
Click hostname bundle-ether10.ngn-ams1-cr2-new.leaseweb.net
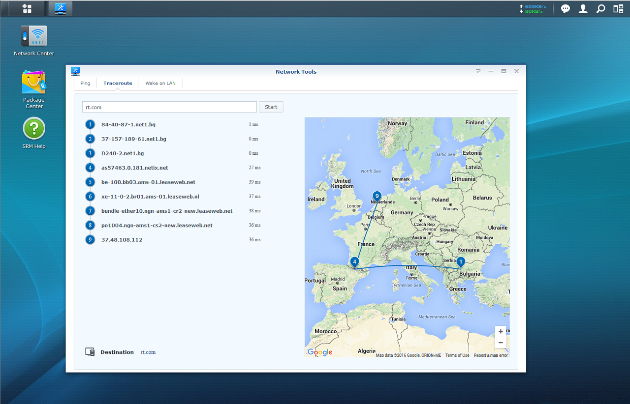coord(167,211)
